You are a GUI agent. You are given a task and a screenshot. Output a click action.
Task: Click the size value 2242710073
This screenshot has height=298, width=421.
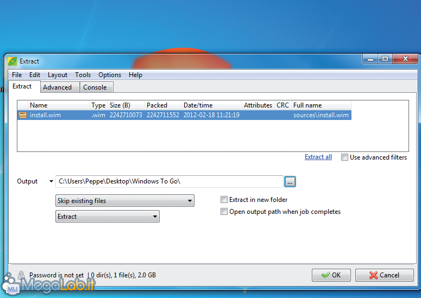[126, 115]
